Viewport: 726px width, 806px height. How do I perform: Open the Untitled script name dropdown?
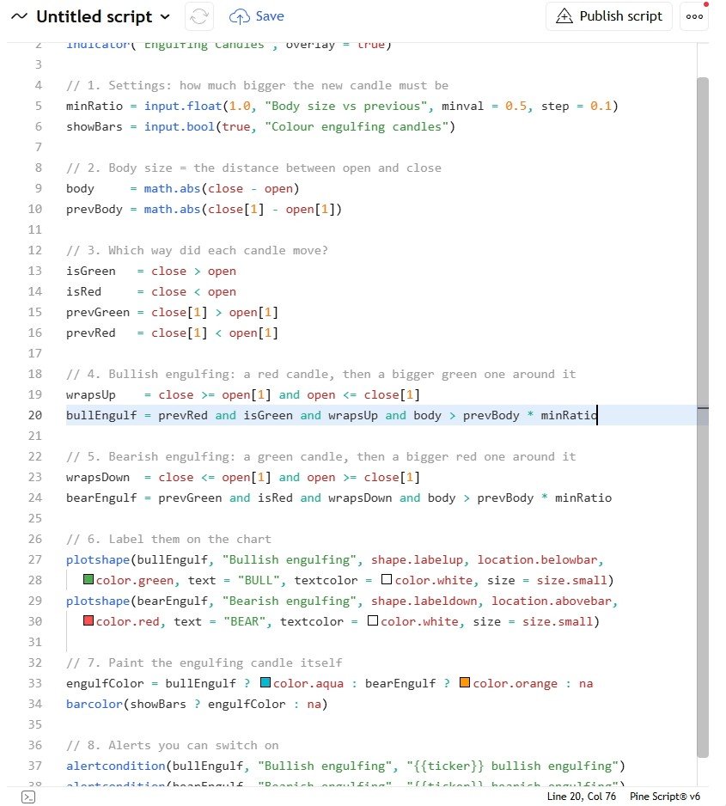click(x=103, y=16)
